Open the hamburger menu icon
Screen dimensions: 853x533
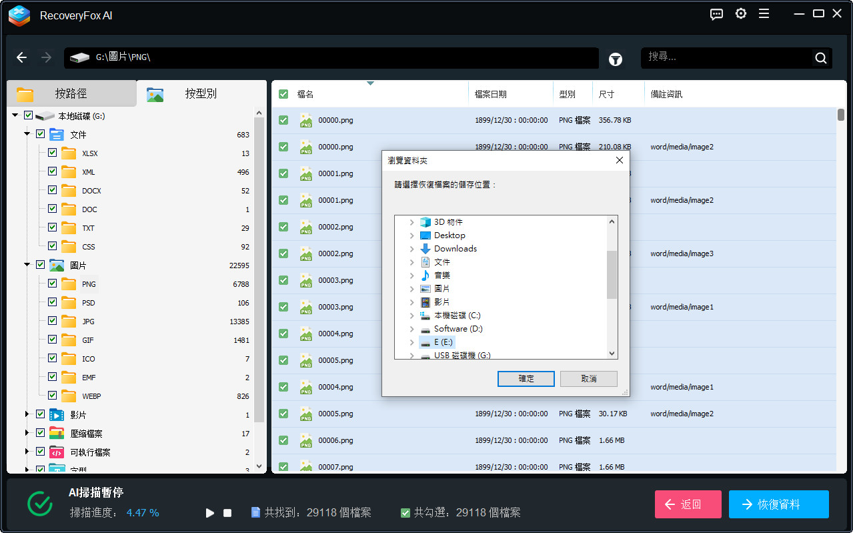[x=764, y=14]
